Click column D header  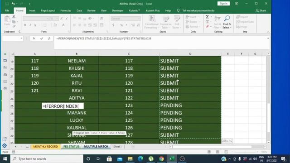tap(190, 54)
